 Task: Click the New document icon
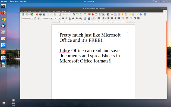pos(23,14)
